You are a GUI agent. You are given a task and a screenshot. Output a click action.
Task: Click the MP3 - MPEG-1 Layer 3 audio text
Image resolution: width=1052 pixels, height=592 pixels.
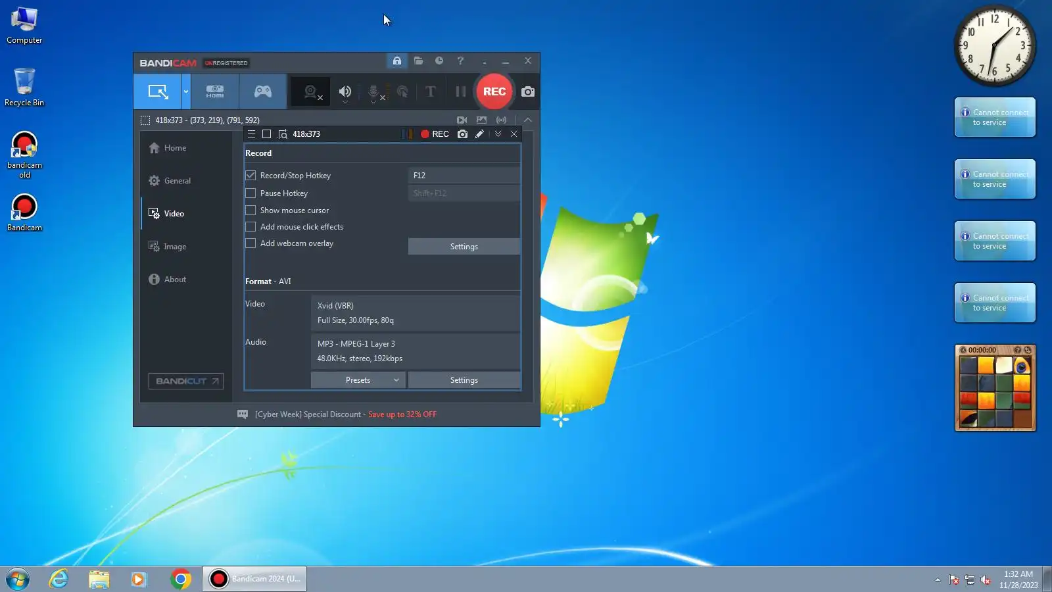356,344
